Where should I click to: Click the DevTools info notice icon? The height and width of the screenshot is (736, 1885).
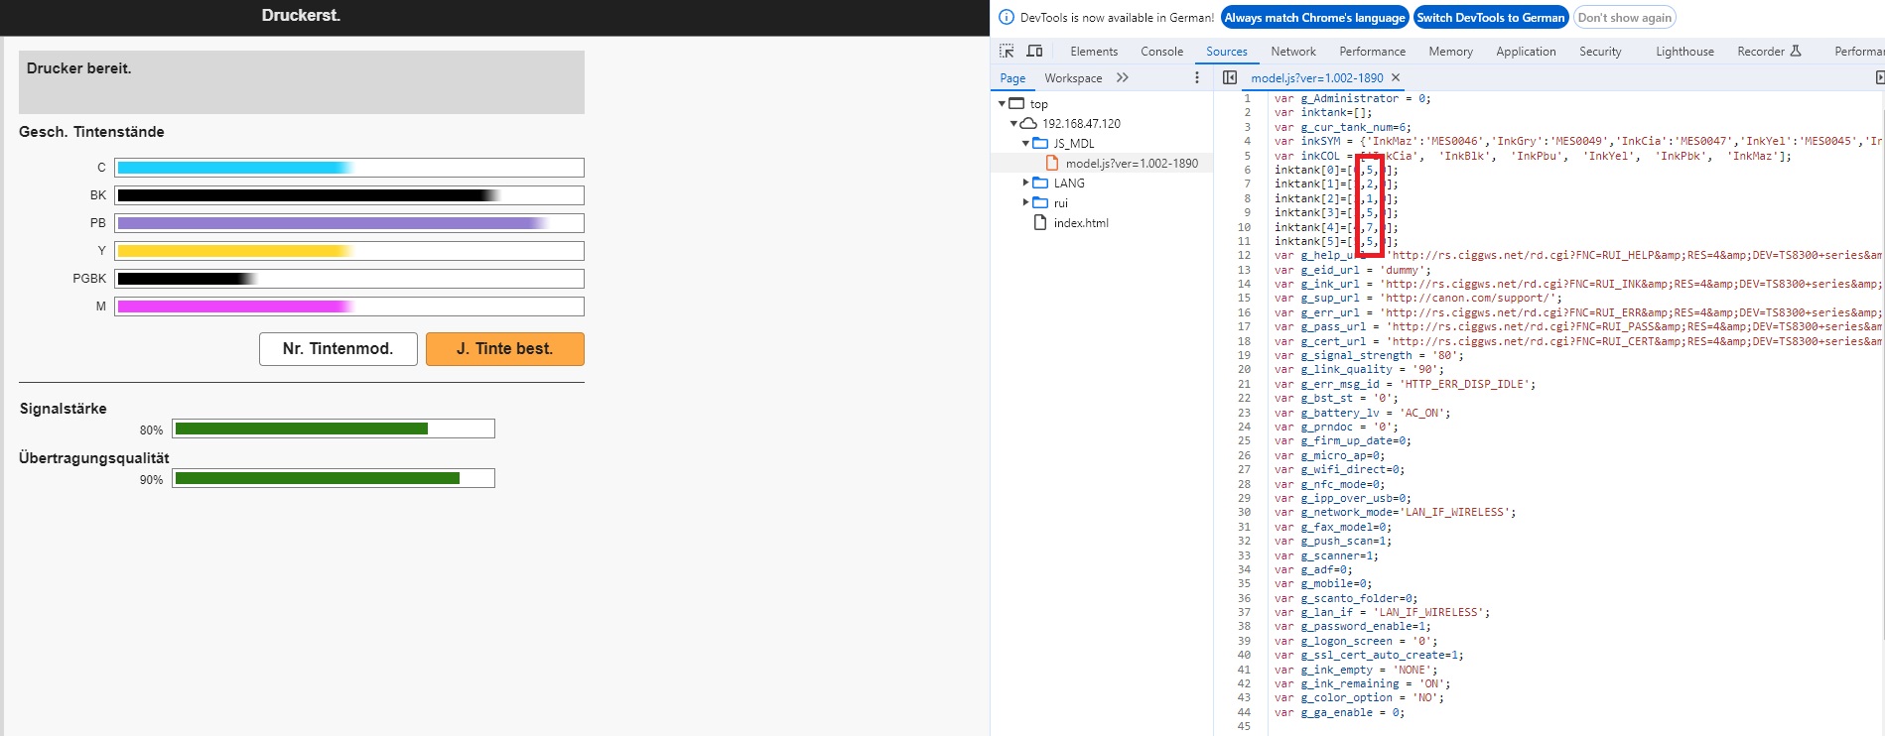click(x=1006, y=17)
